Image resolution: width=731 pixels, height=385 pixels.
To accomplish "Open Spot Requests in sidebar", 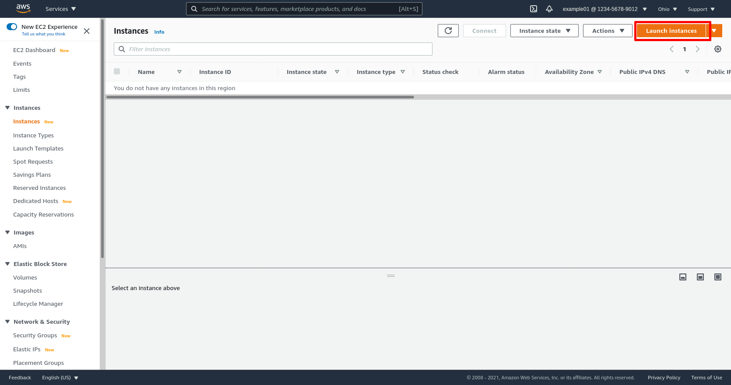I will (x=33, y=161).
